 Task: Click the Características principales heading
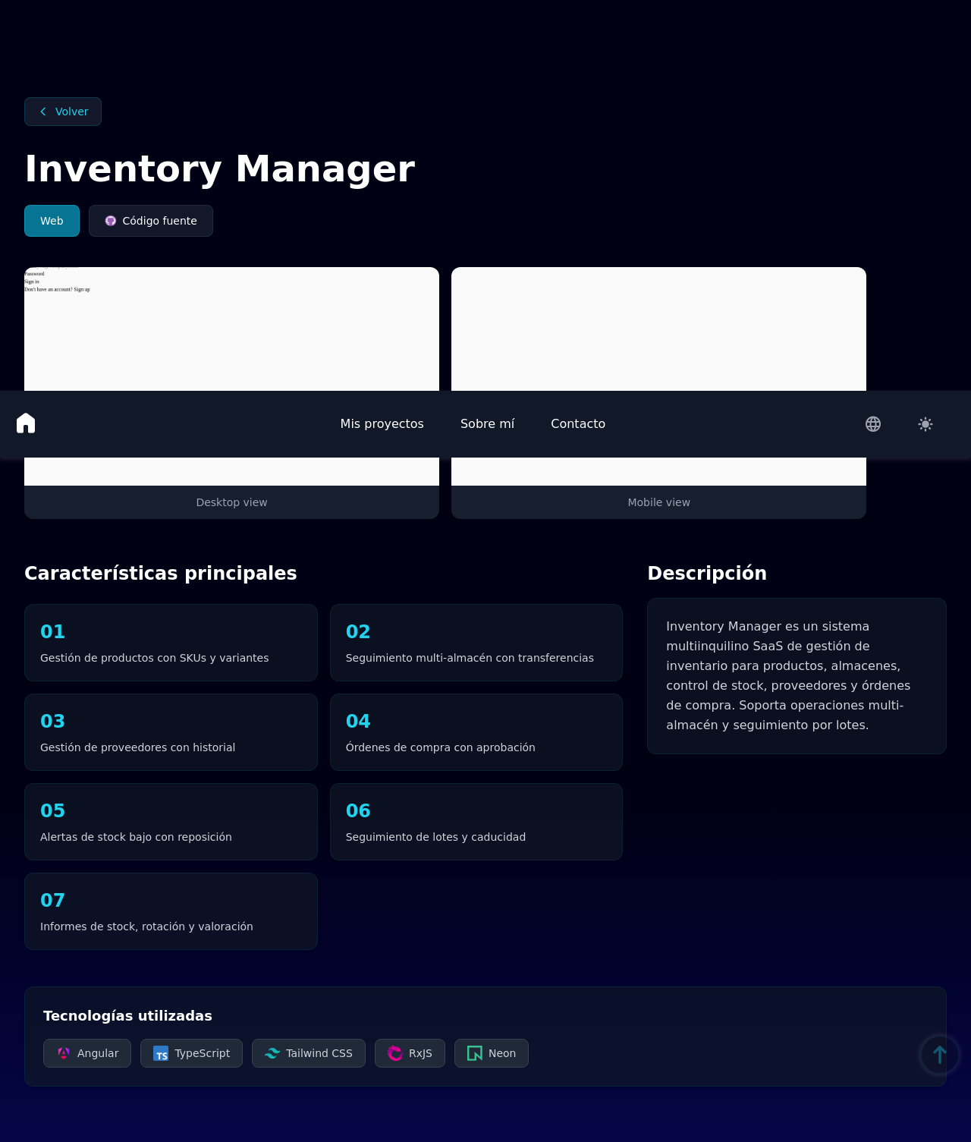(161, 573)
